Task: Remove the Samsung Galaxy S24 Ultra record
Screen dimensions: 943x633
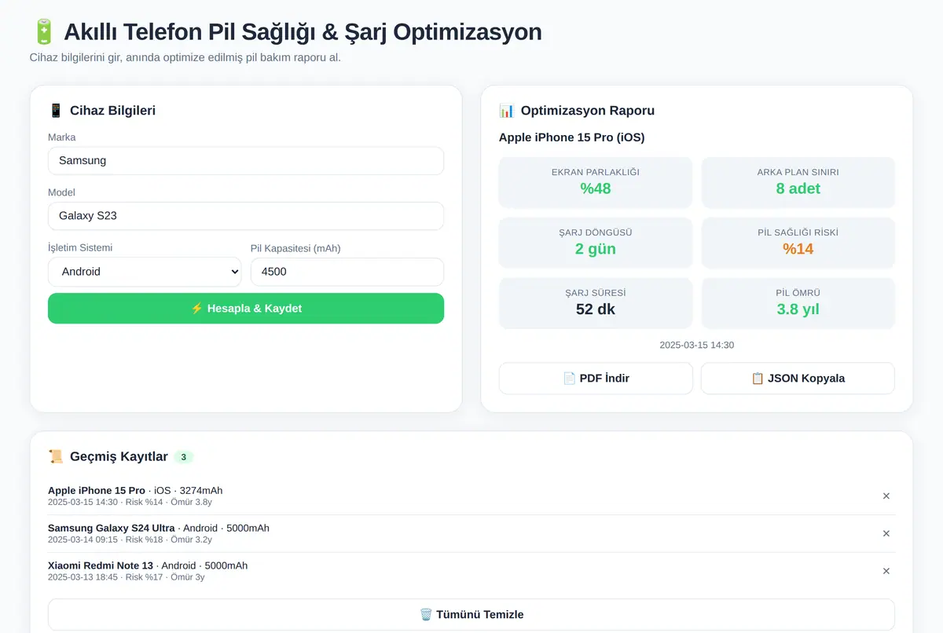Action: tap(886, 534)
